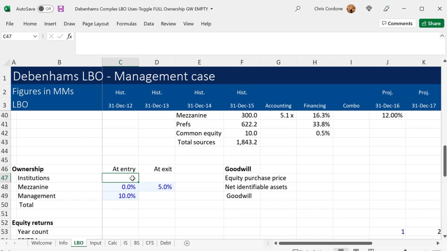447x251 pixels.
Task: Open the Page Layout tab
Action: (96, 23)
